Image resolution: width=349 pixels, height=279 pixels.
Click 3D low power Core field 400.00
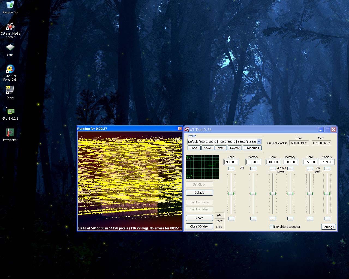(x=273, y=162)
